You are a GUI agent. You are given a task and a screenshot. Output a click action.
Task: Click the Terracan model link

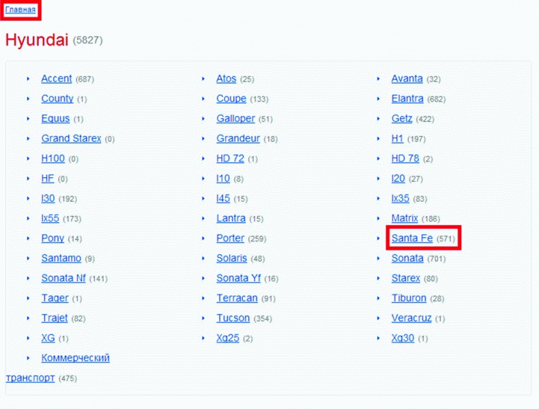[236, 299]
